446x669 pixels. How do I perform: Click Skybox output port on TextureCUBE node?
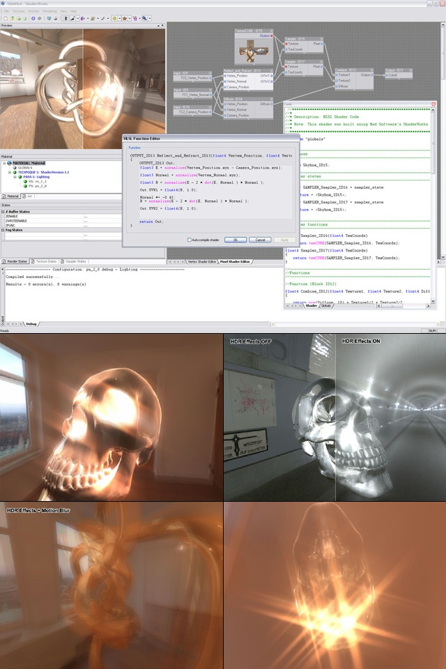click(272, 36)
